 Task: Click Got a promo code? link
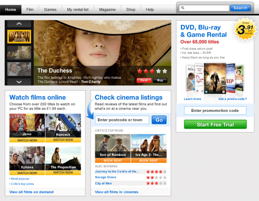233,99
